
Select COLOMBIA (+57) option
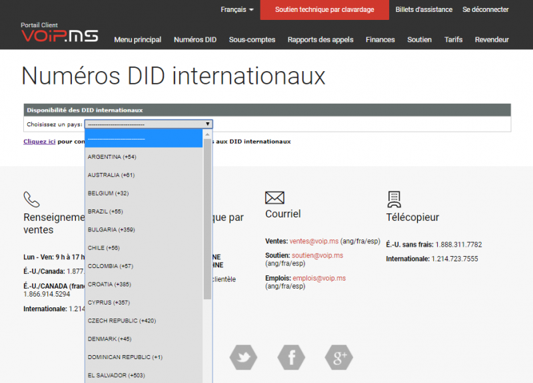(x=144, y=266)
